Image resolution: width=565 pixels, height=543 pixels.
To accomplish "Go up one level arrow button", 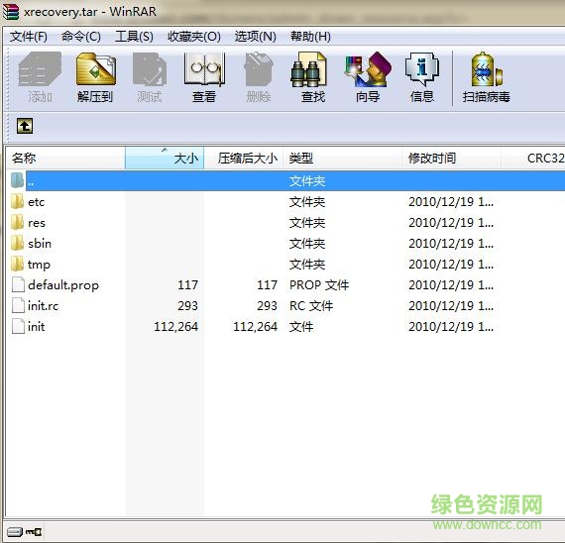I will [25, 126].
